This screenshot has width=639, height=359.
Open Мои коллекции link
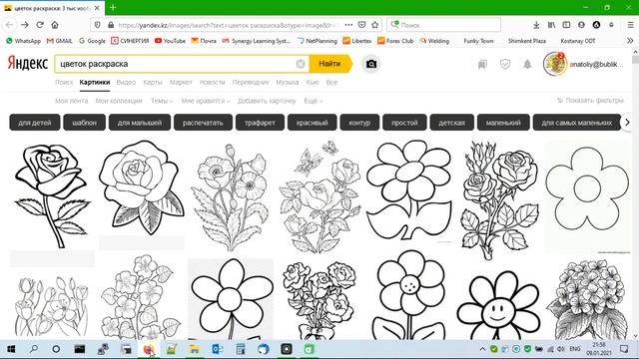pyautogui.click(x=119, y=101)
